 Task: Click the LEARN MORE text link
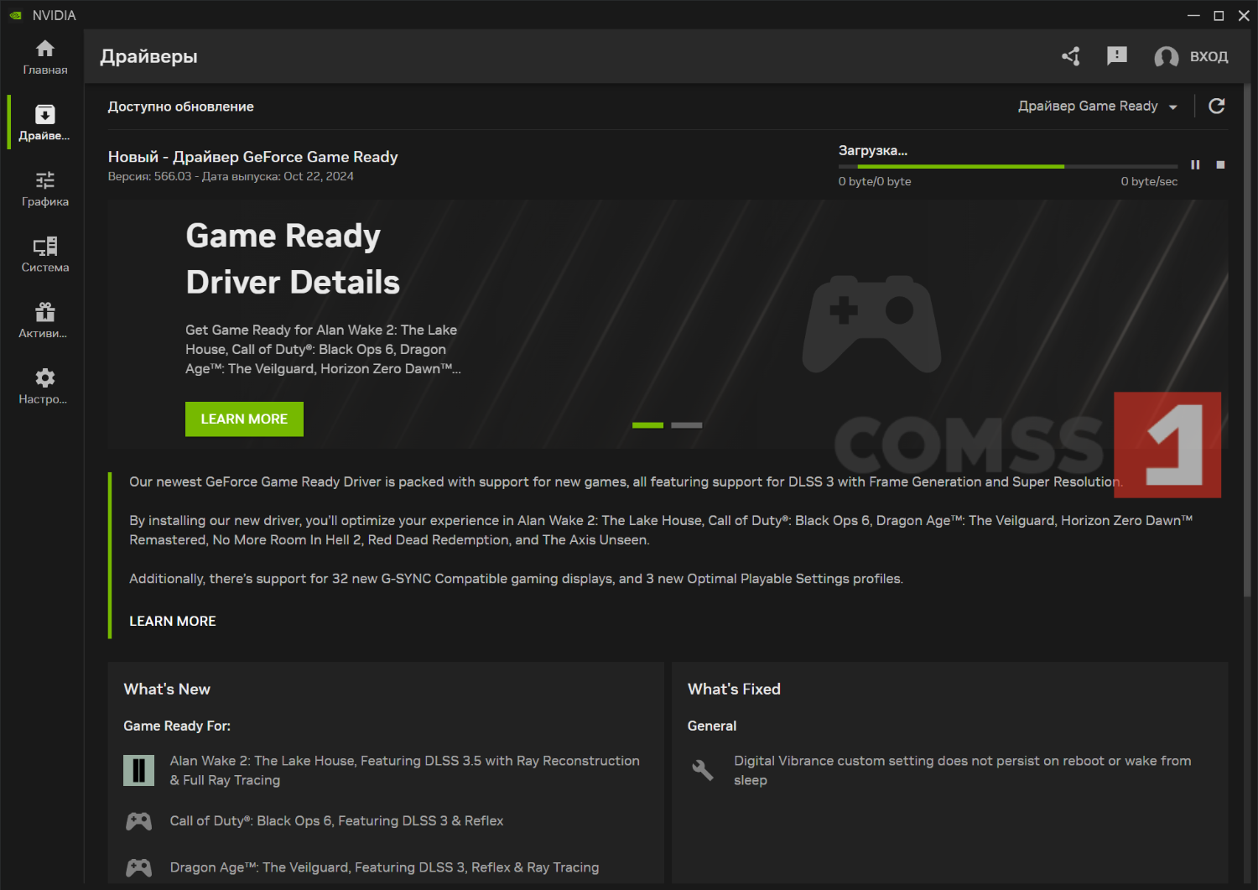(173, 621)
